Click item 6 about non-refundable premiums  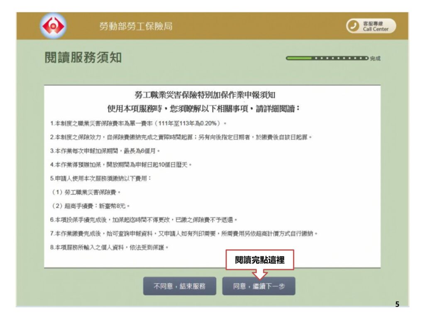coord(143,219)
